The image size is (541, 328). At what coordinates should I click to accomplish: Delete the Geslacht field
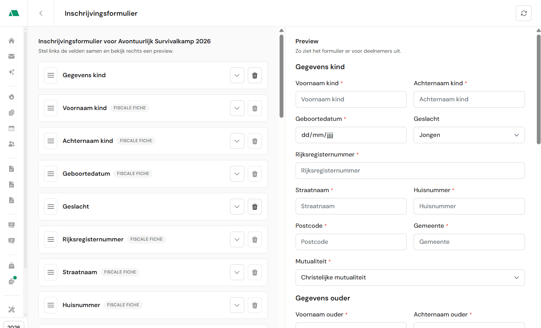(x=255, y=207)
